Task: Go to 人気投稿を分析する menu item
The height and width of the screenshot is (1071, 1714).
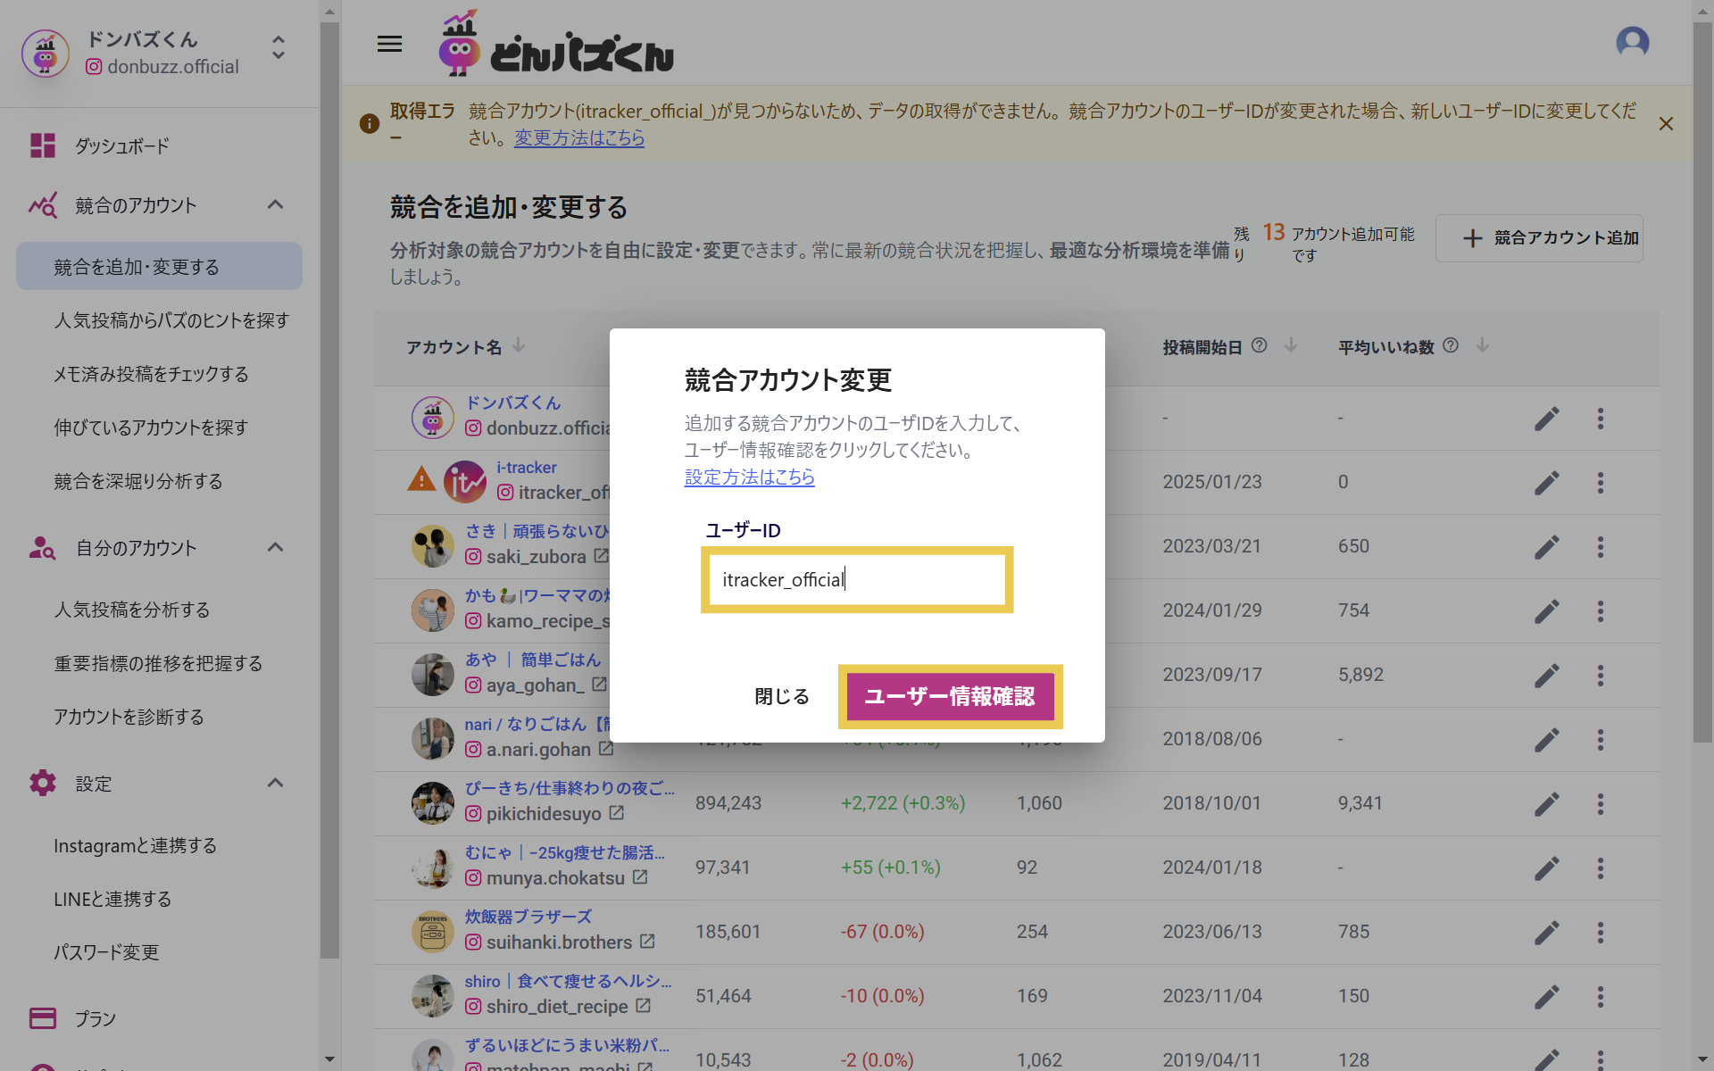Action: click(132, 610)
